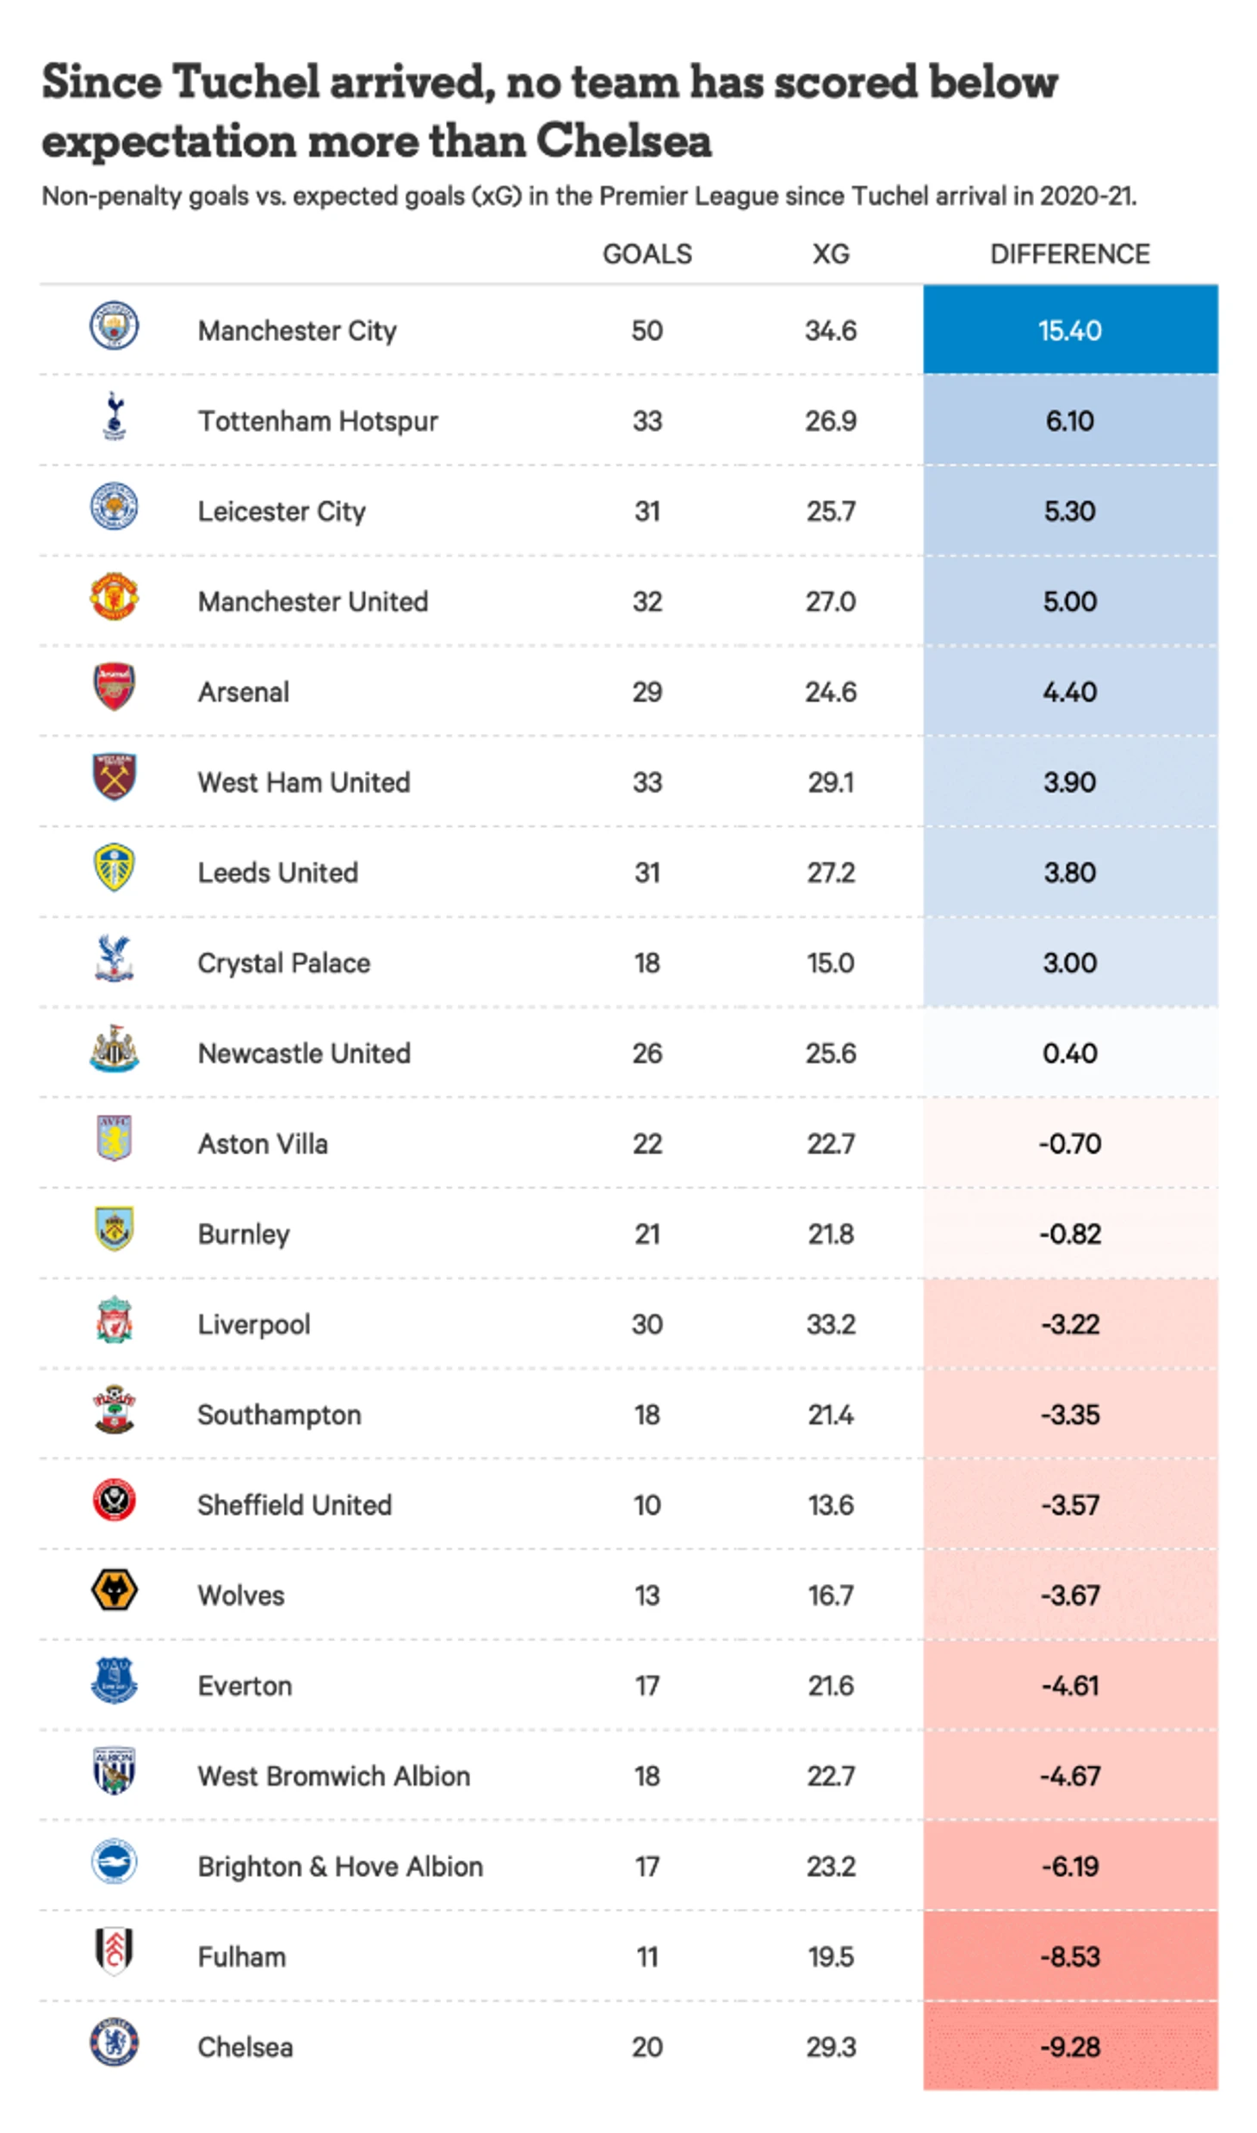Image resolution: width=1257 pixels, height=2133 pixels.
Task: Sort by the DIFFERENCE column header
Action: 1069,254
